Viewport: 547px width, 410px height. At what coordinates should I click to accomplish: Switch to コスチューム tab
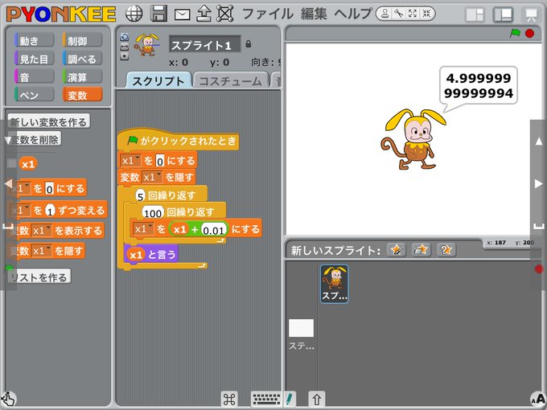(231, 80)
